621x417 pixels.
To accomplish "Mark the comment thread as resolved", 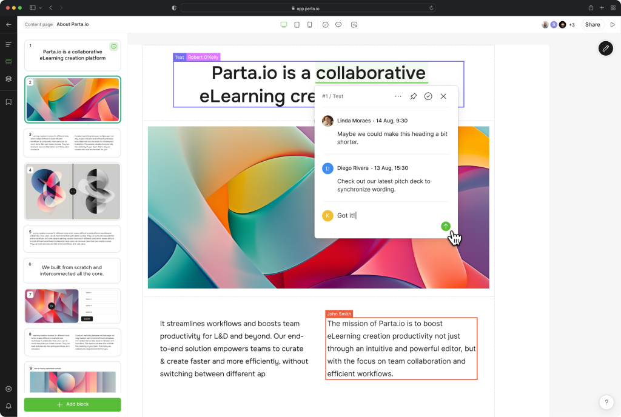I will pos(428,96).
